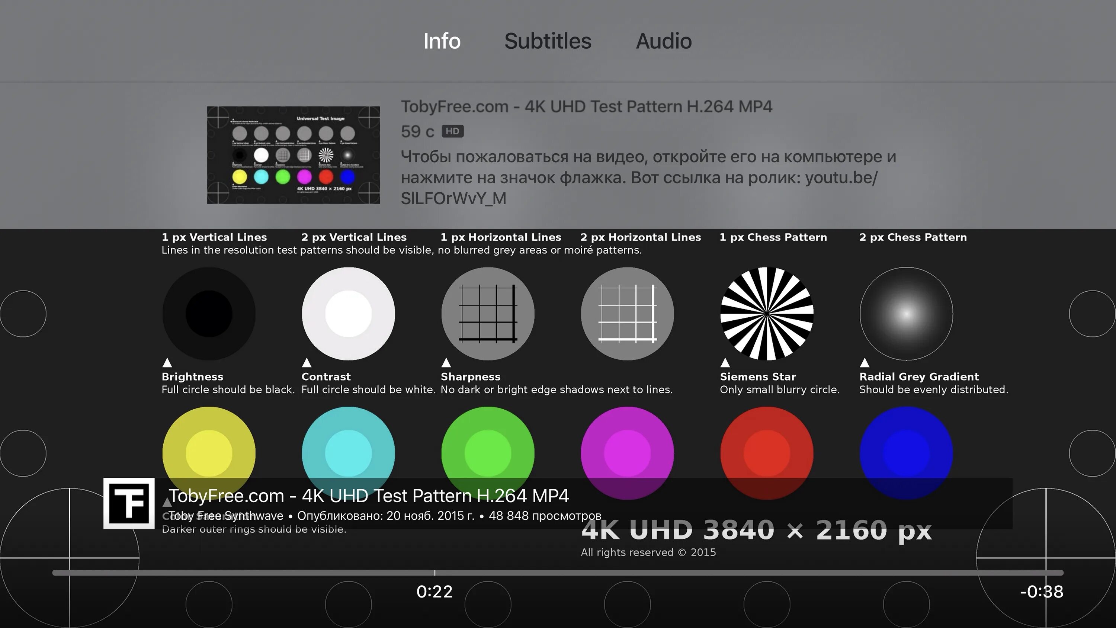Click the playback progress bar scrubber

434,573
